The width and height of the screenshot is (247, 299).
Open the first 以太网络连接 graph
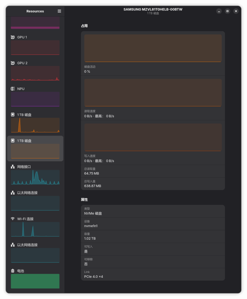point(35,203)
